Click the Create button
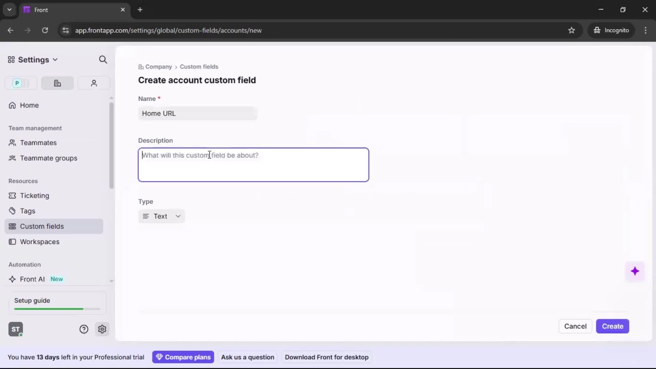Viewport: 656px width, 369px height. (612, 326)
